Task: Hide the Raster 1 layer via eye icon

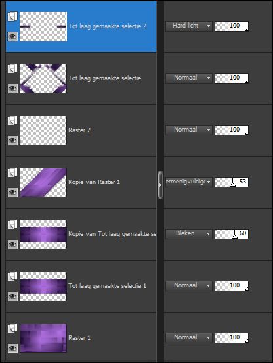Action: (12, 348)
